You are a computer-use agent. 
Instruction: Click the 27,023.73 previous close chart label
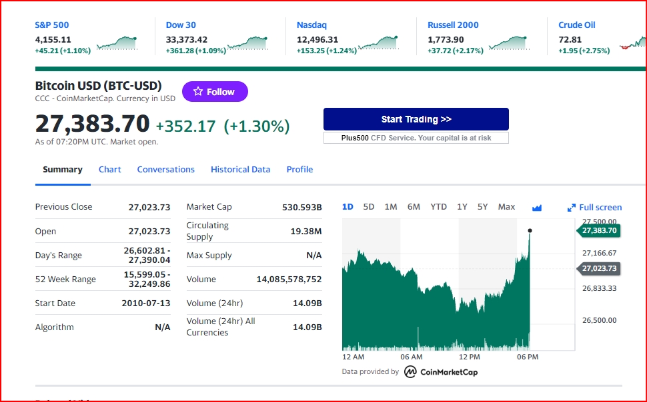click(x=599, y=268)
